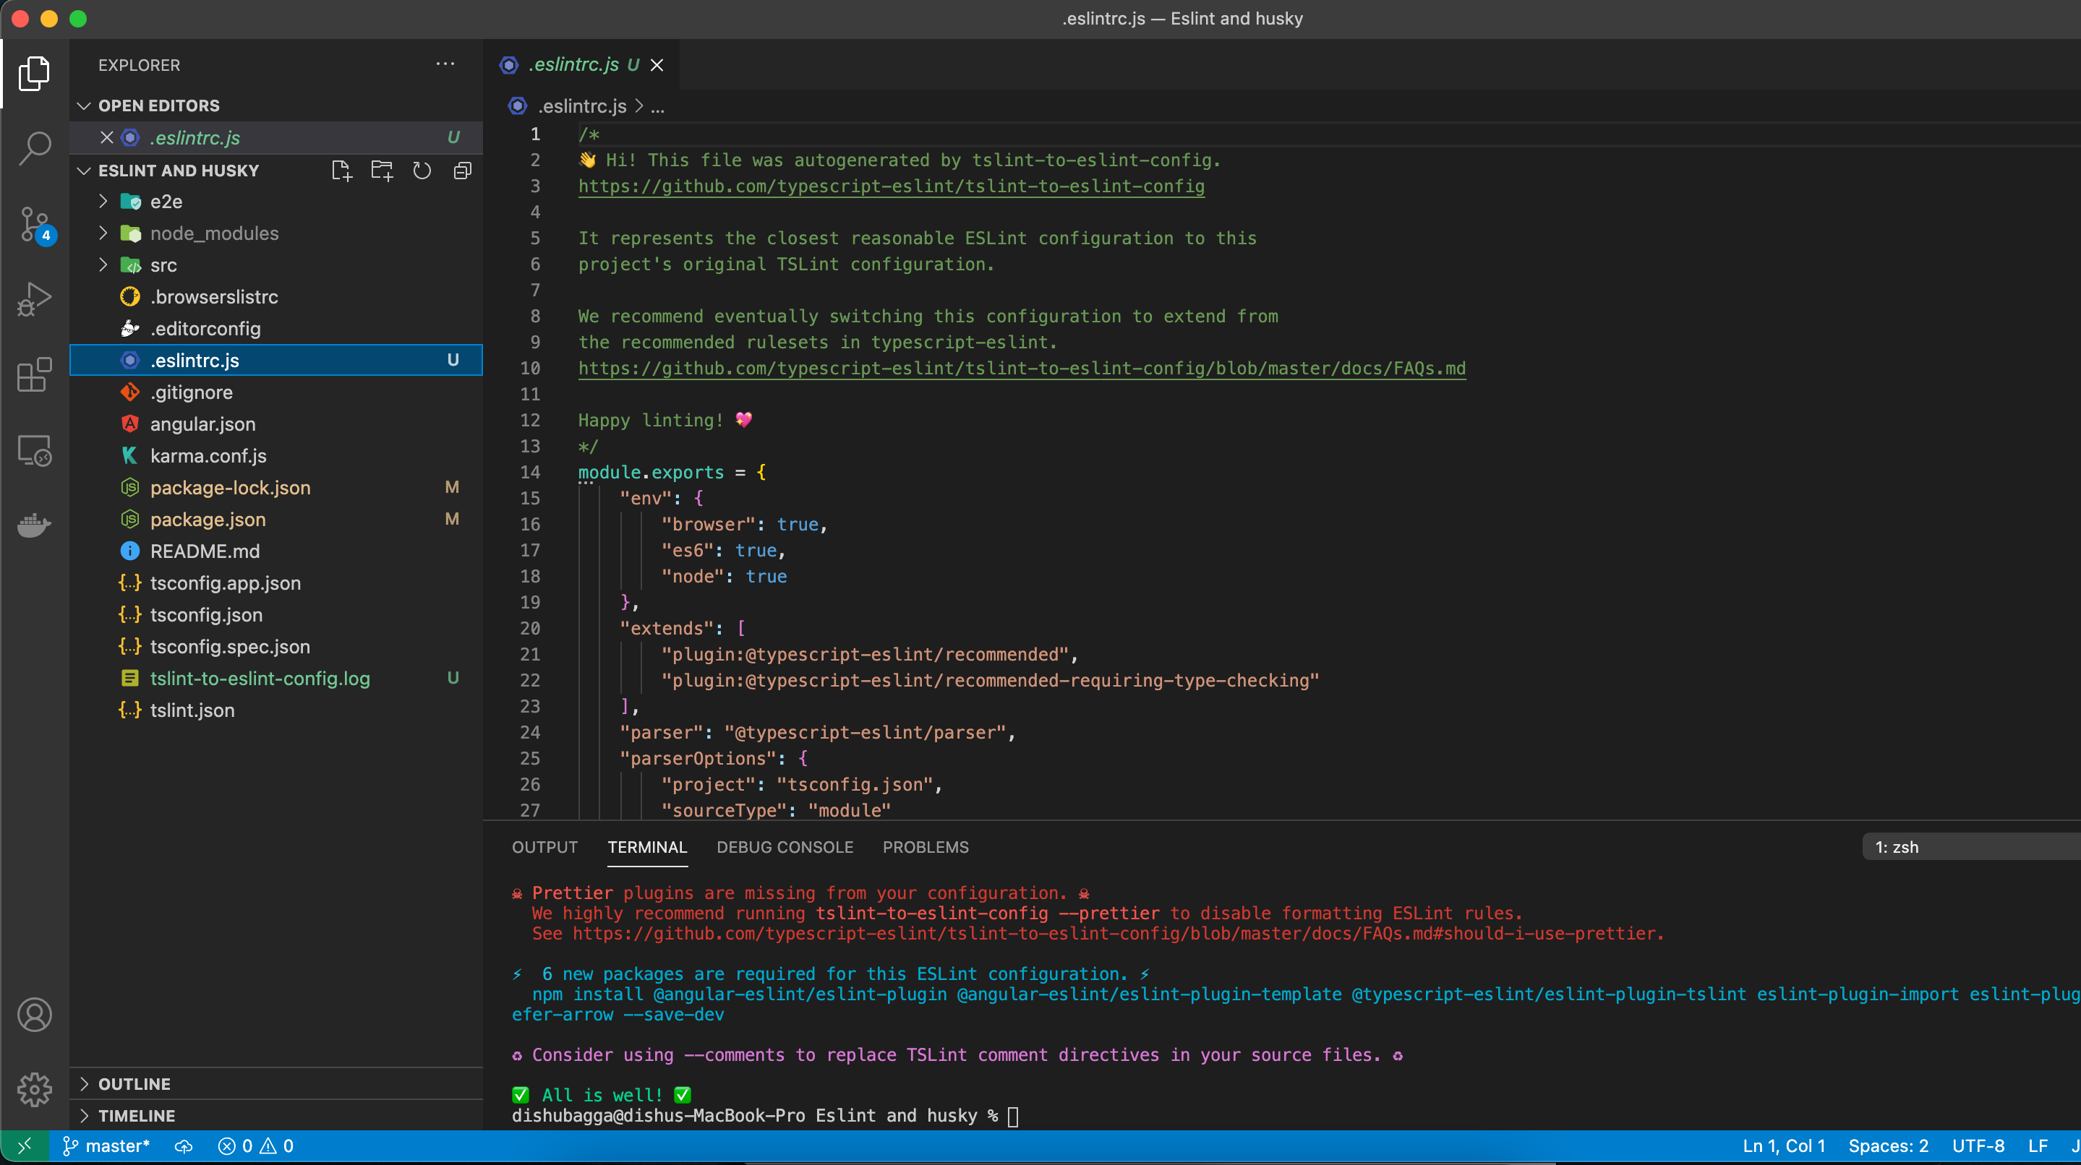Open the Search view in activity bar
Screen dimensions: 2081x1165
35,147
